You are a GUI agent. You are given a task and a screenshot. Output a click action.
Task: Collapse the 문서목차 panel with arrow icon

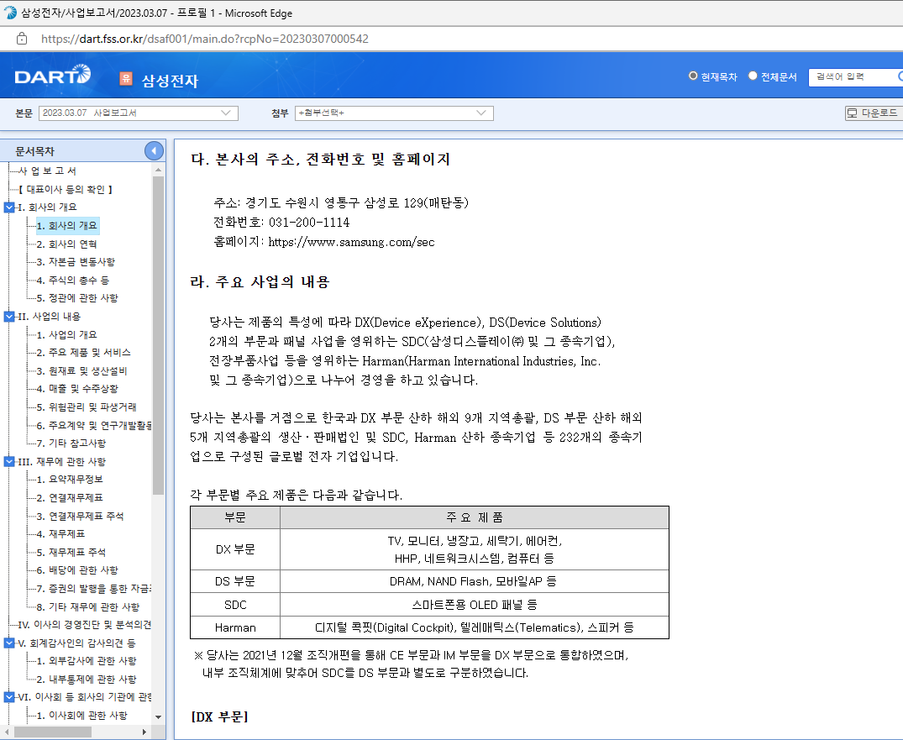pos(154,151)
